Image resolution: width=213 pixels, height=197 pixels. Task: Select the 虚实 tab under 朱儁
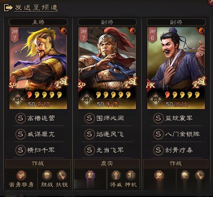107,163
